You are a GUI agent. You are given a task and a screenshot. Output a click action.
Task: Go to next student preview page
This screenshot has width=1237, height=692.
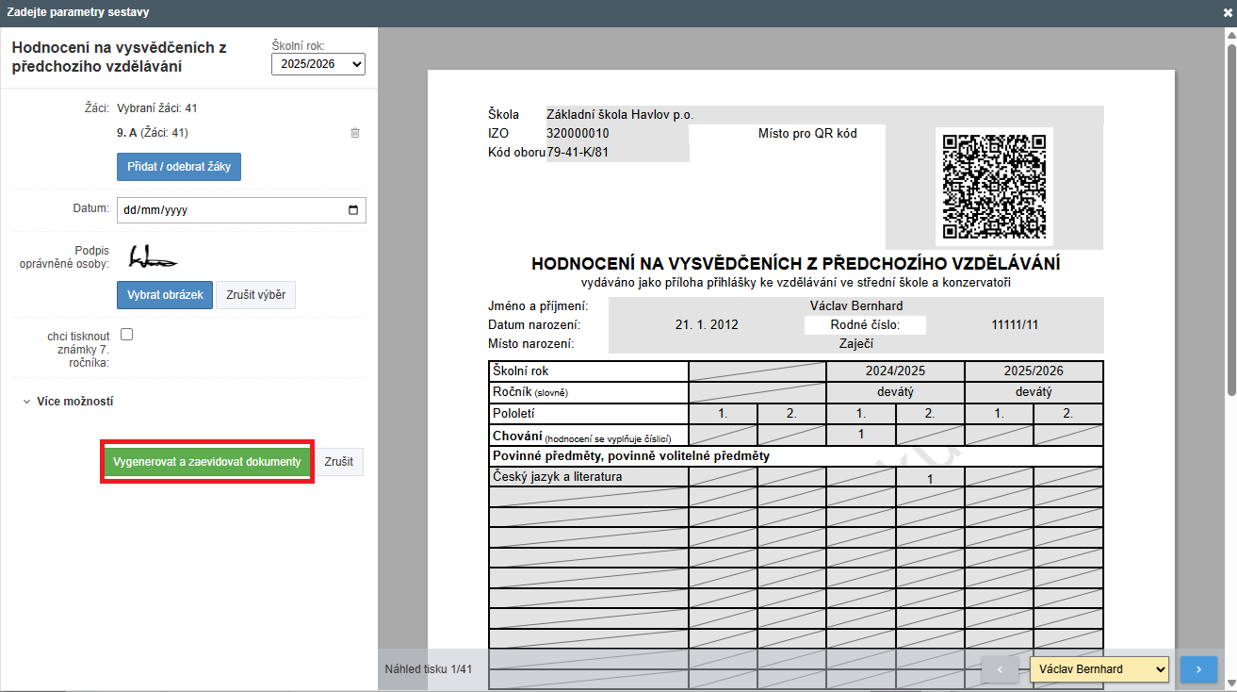(x=1198, y=669)
